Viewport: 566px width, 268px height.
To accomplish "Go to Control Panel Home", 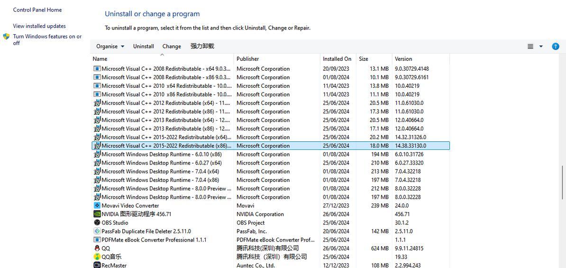I will pos(37,9).
